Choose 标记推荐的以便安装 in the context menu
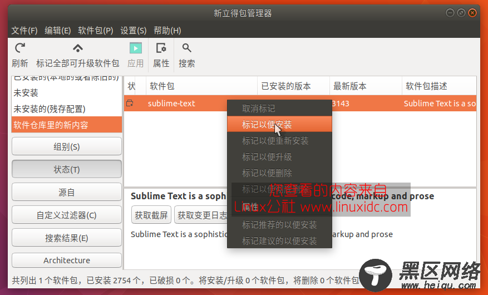Viewport: 488px width, 295px height. coord(279,225)
